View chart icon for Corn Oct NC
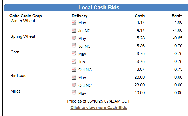The image size is (188, 116). coord(74,70)
